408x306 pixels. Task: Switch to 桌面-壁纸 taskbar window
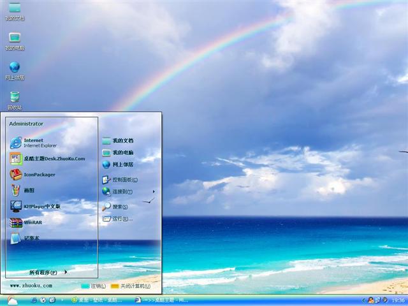pyautogui.click(x=97, y=300)
